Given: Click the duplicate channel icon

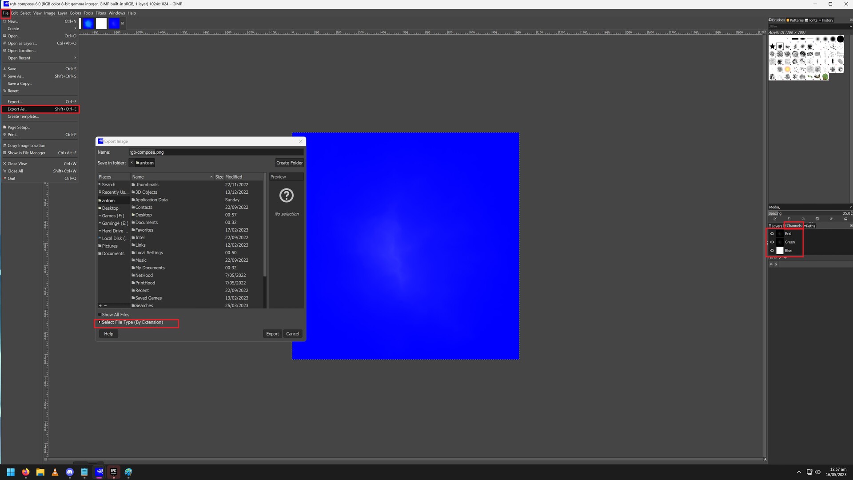Looking at the screenshot, I should pyautogui.click(x=803, y=219).
